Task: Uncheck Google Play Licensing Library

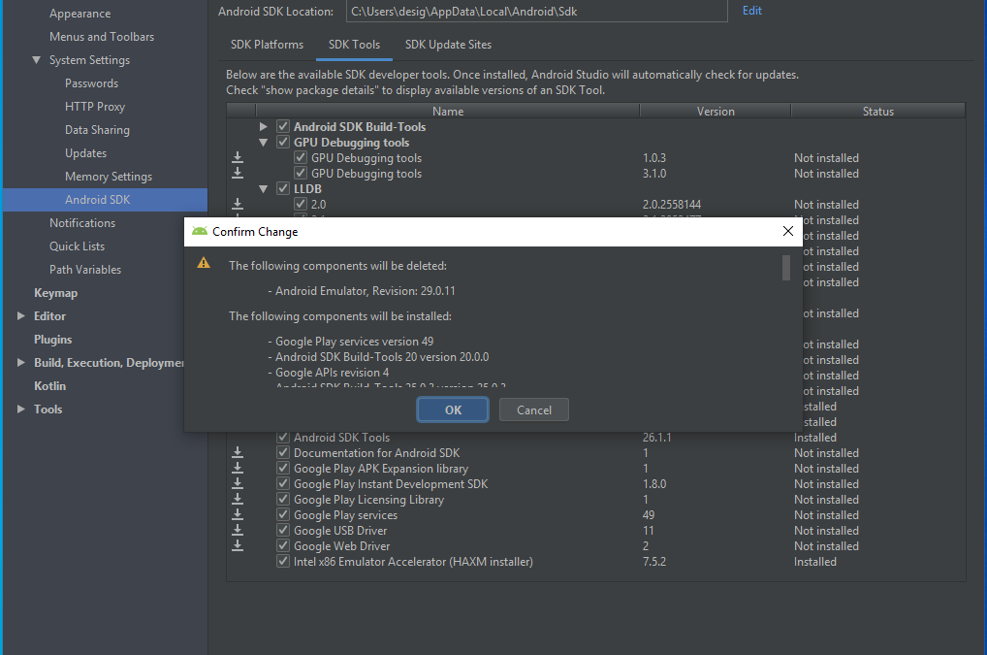Action: click(283, 500)
